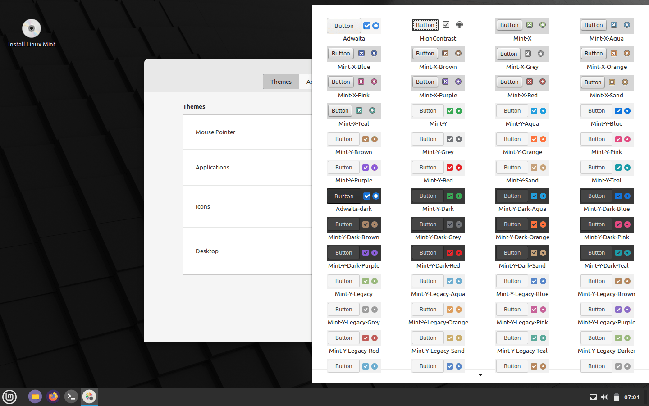Choose the Mint-Y-Dark-Sand theme
649x406 pixels.
[x=522, y=257]
